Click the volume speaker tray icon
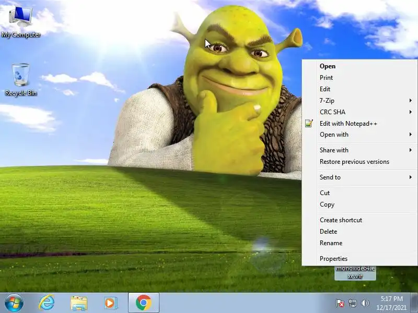The image size is (418, 313). (x=365, y=303)
